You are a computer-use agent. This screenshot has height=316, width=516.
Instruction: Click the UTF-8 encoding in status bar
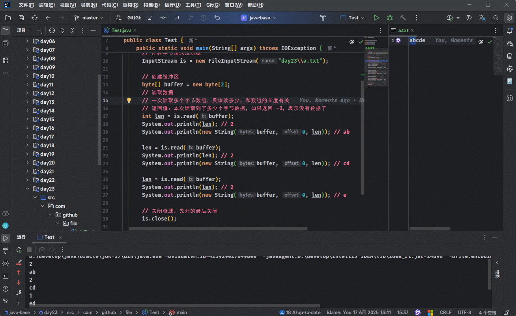coord(464,312)
